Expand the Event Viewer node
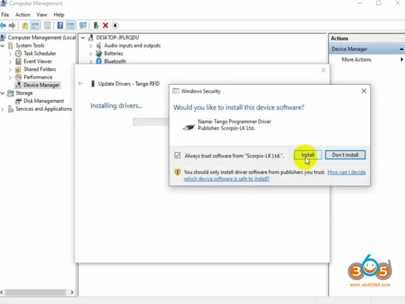The height and width of the screenshot is (304, 405). pos(10,62)
